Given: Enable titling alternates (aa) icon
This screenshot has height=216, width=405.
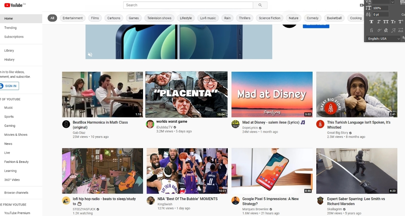Looking at the screenshot, I should pos(401,30).
